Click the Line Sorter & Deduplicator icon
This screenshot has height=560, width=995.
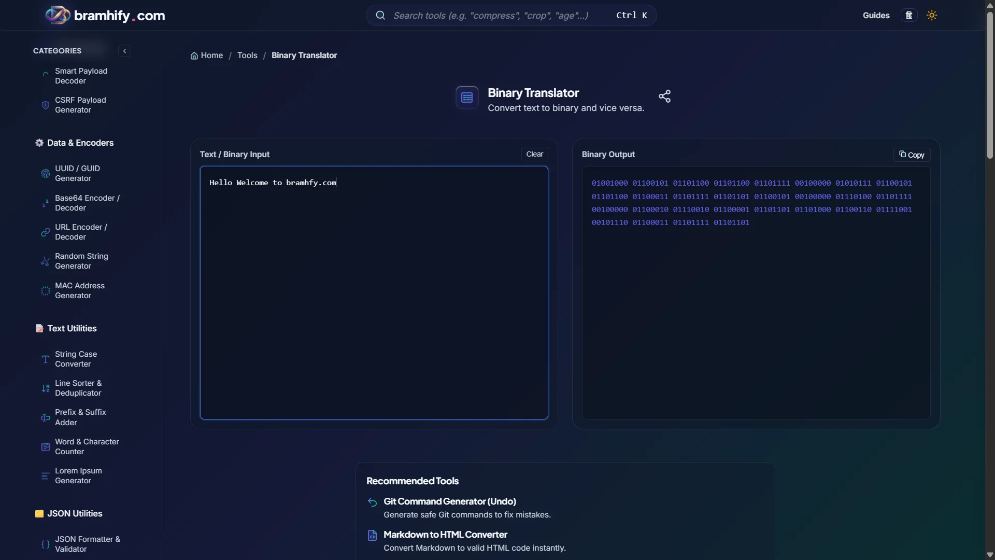[46, 388]
